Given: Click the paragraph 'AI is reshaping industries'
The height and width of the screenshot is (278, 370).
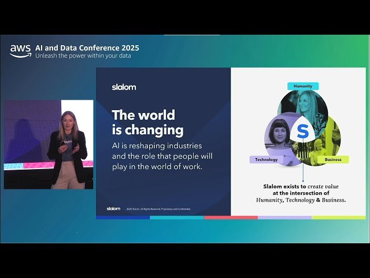Looking at the screenshot, I should click(x=162, y=156).
